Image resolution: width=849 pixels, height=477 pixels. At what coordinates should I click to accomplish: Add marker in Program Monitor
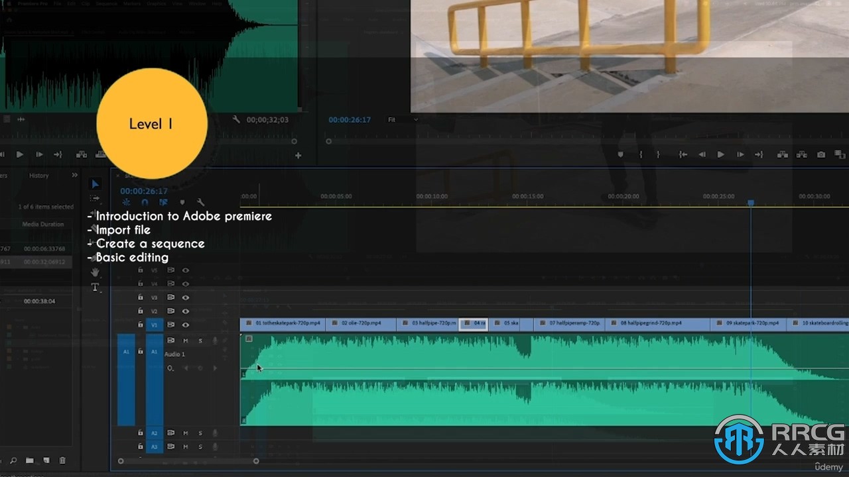click(621, 154)
